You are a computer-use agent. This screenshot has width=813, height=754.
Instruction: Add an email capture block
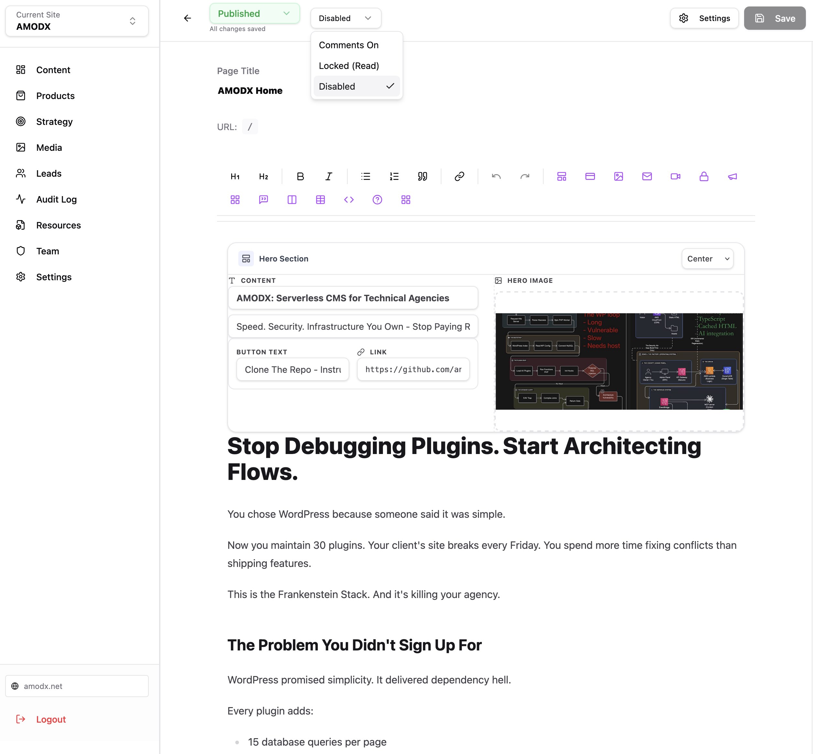click(x=647, y=176)
